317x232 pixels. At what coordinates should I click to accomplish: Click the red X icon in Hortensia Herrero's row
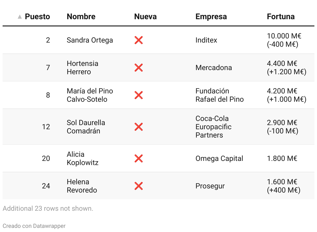coord(138,68)
